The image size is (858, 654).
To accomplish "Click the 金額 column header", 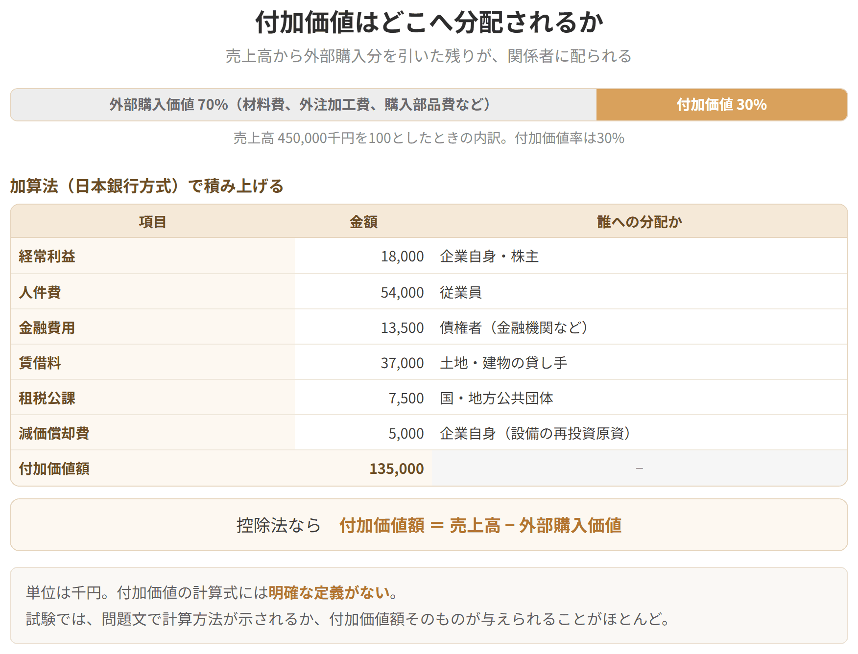I will point(363,222).
